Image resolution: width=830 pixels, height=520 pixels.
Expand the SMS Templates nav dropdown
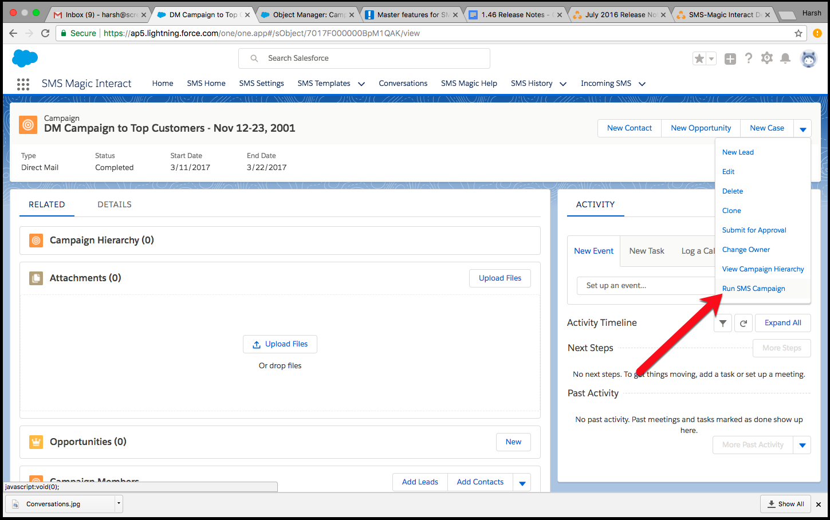(x=361, y=84)
